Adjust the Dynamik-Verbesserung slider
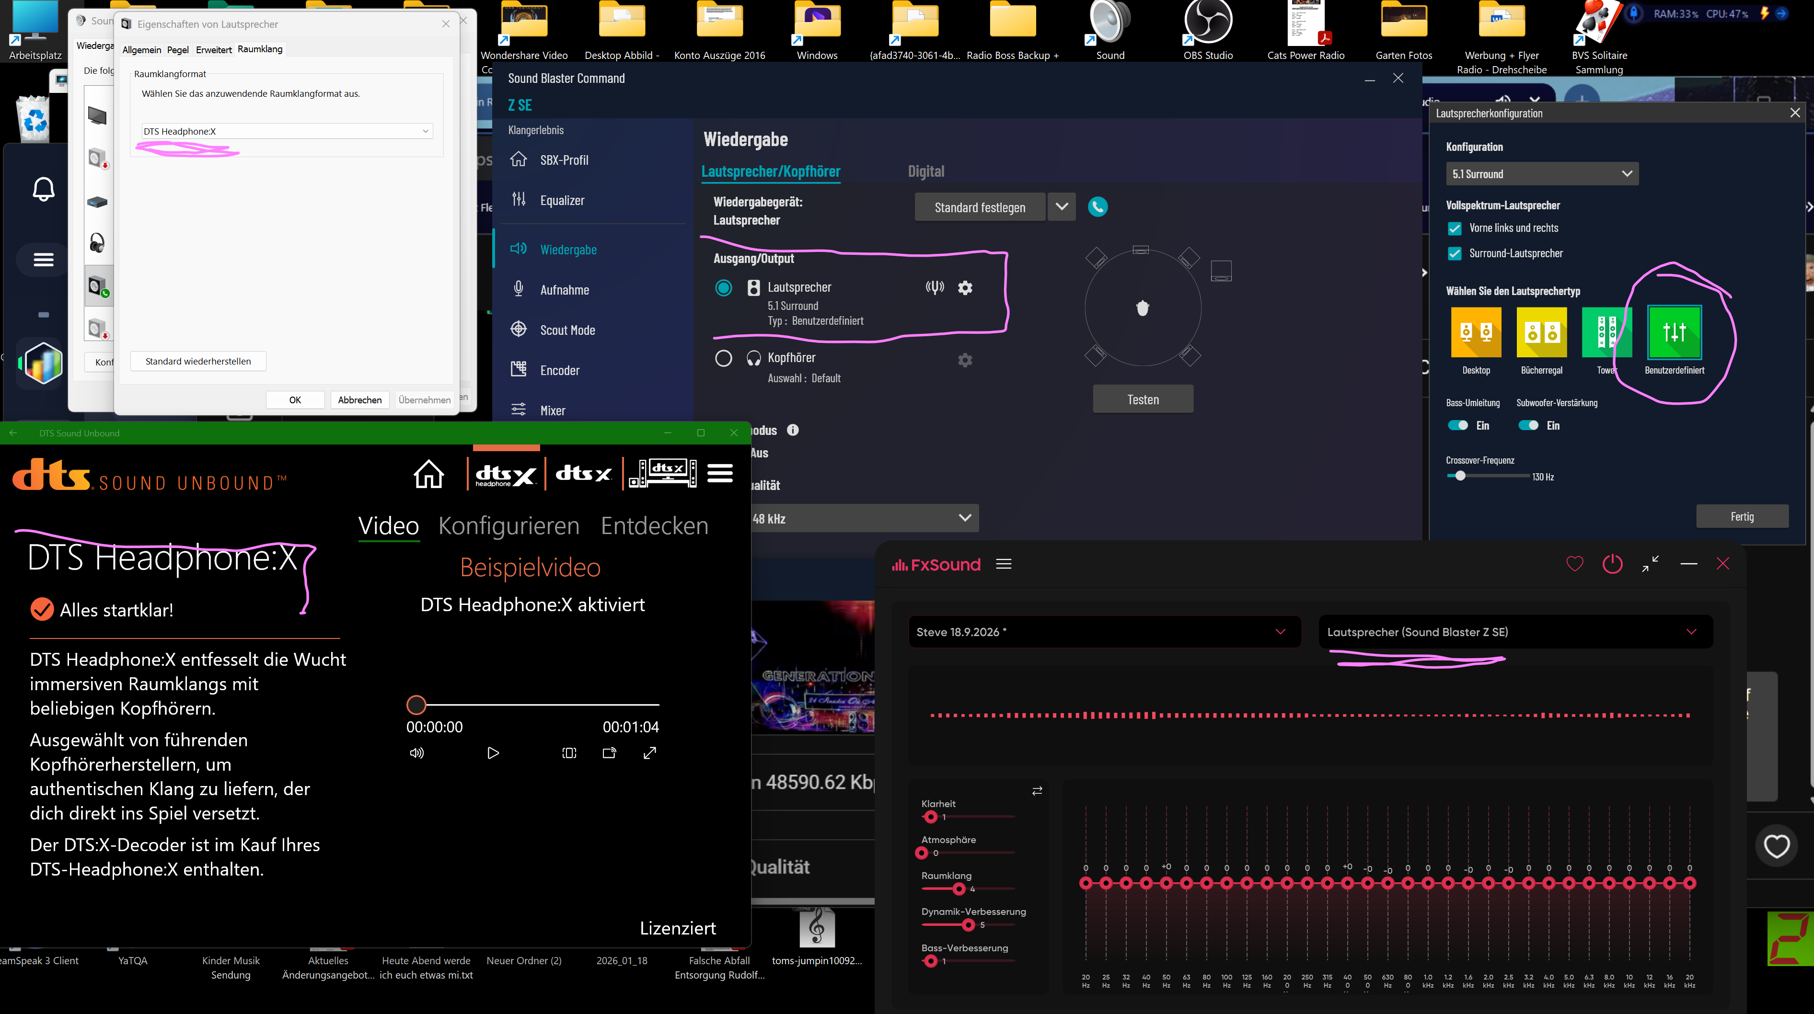The image size is (1814, 1014). (x=968, y=925)
